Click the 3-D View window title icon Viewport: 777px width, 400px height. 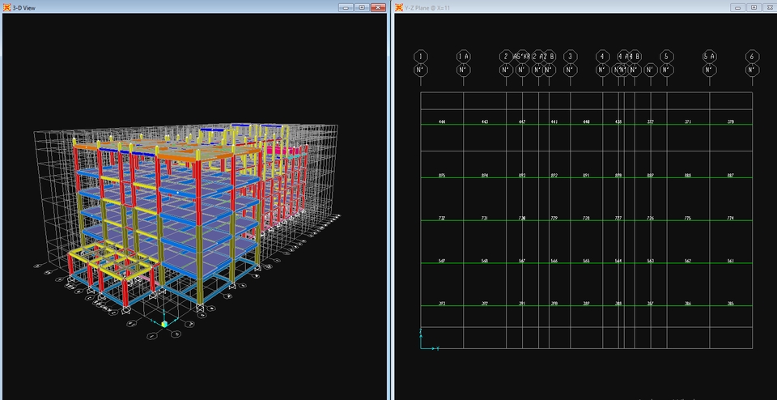[7, 7]
